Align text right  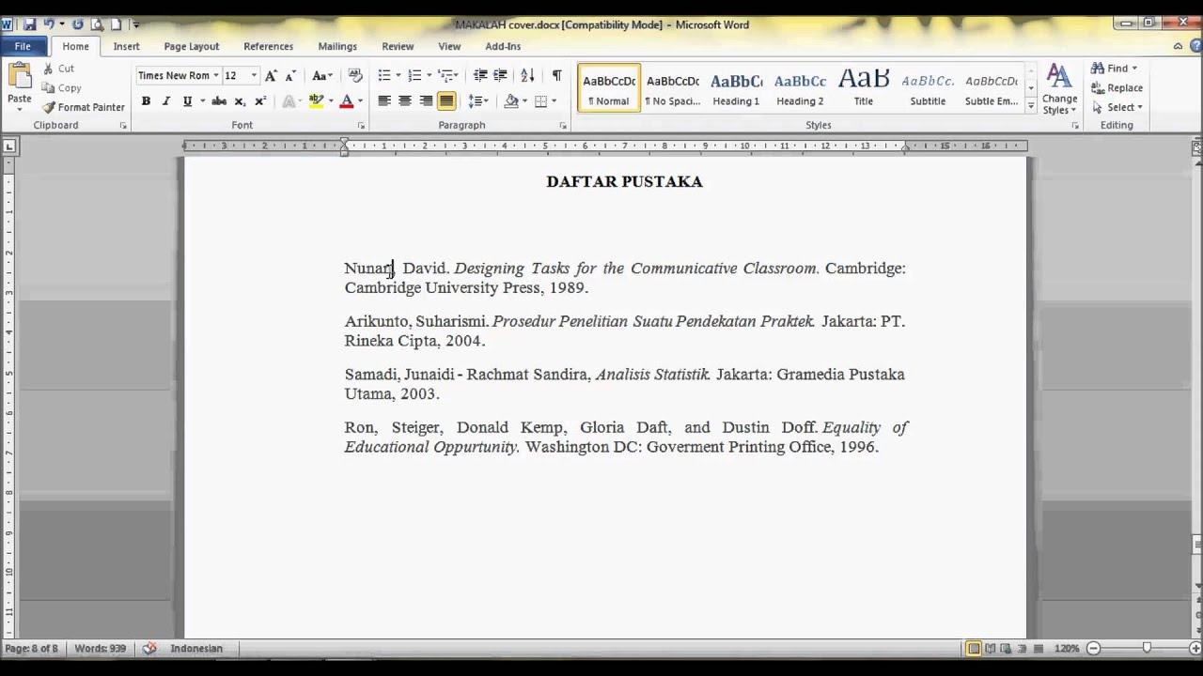tap(426, 101)
